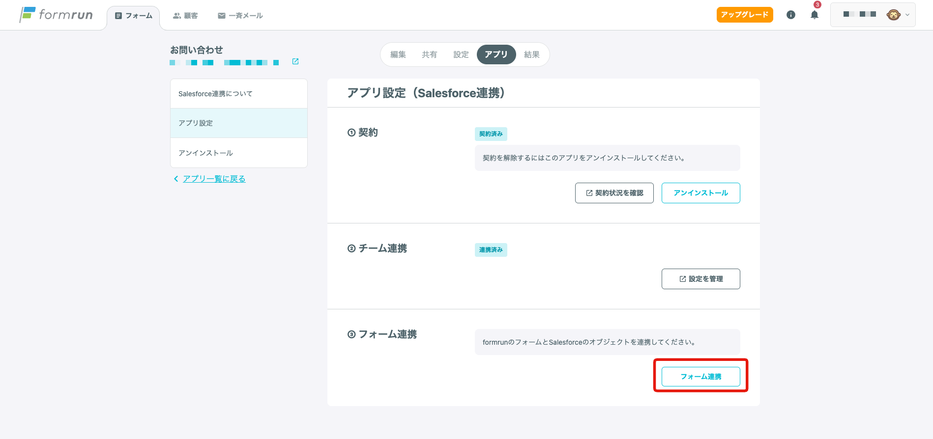The width and height of the screenshot is (933, 439).
Task: Switch to the 共有 tab
Action: (430, 55)
